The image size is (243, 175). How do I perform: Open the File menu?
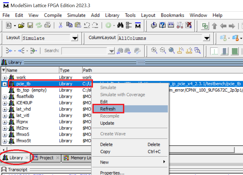tap(6, 15)
